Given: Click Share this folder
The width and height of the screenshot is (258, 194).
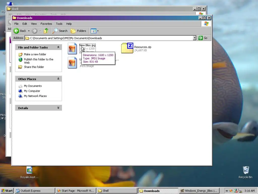Looking at the screenshot, I should coord(34,67).
